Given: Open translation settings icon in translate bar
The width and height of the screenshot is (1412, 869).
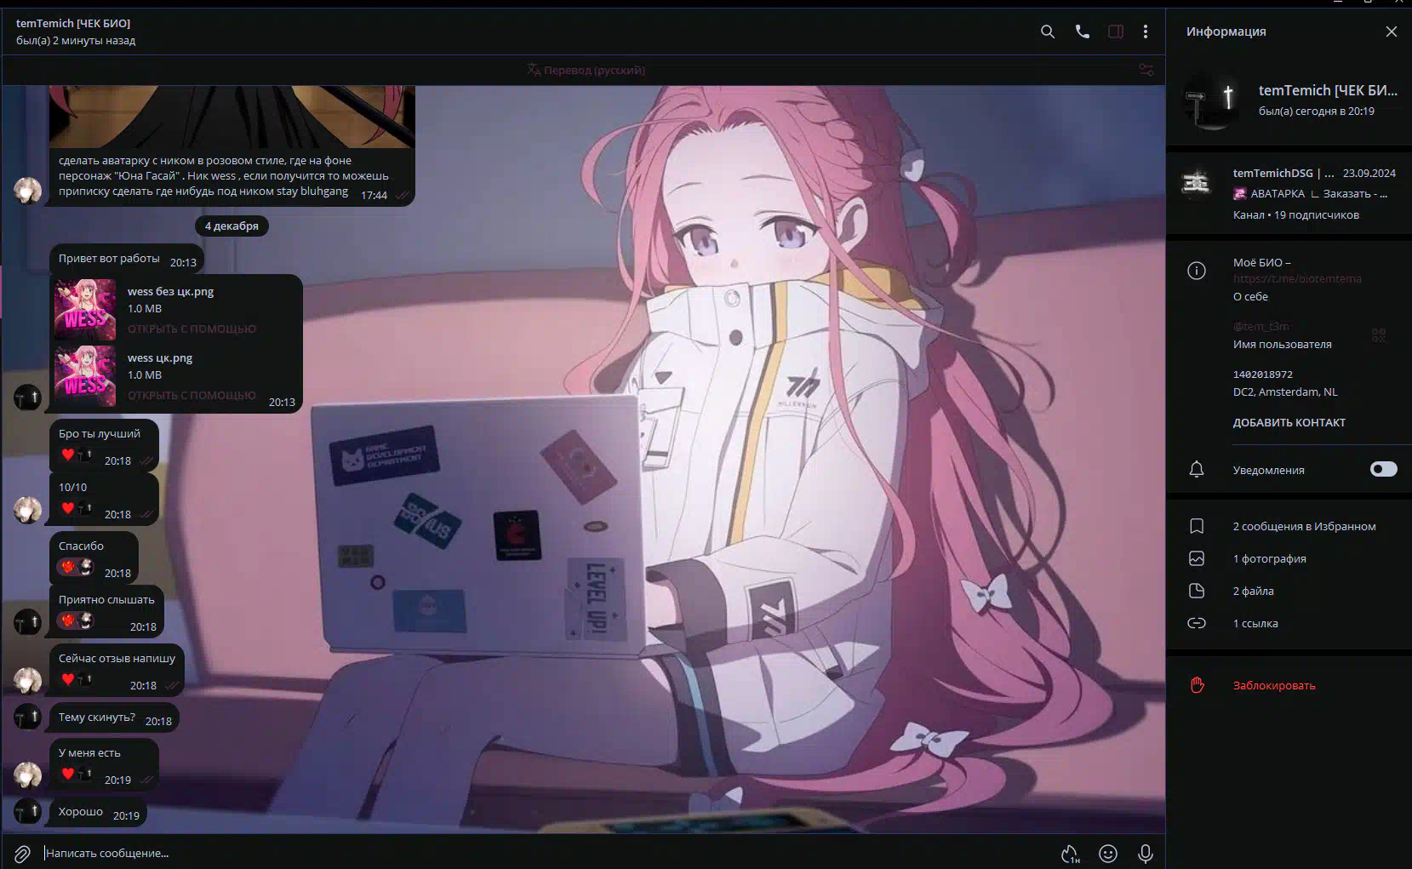Looking at the screenshot, I should tap(1146, 70).
